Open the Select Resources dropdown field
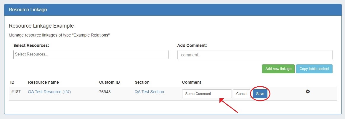Image resolution: width=345 pixels, height=119 pixels. [91, 55]
